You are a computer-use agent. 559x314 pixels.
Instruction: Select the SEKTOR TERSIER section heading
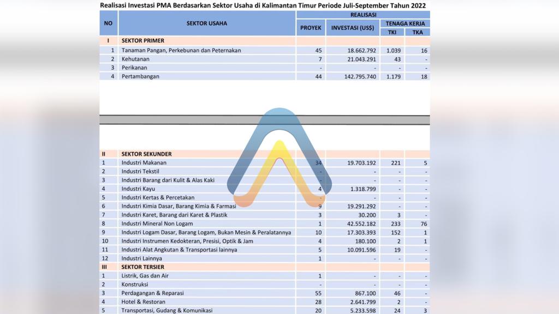pos(143,267)
